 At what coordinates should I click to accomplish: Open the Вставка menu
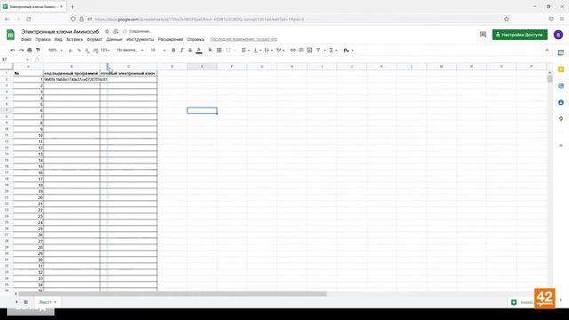coord(75,39)
